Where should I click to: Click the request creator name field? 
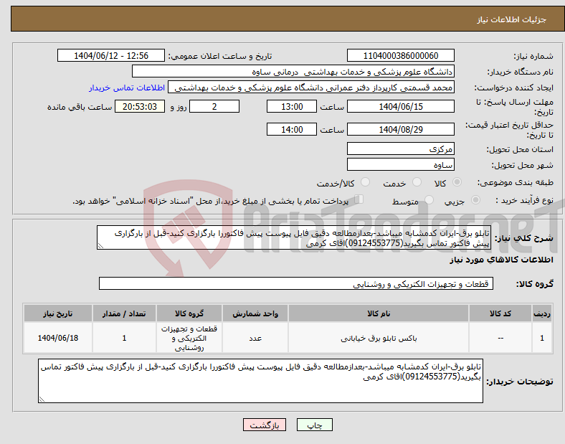coord(311,88)
